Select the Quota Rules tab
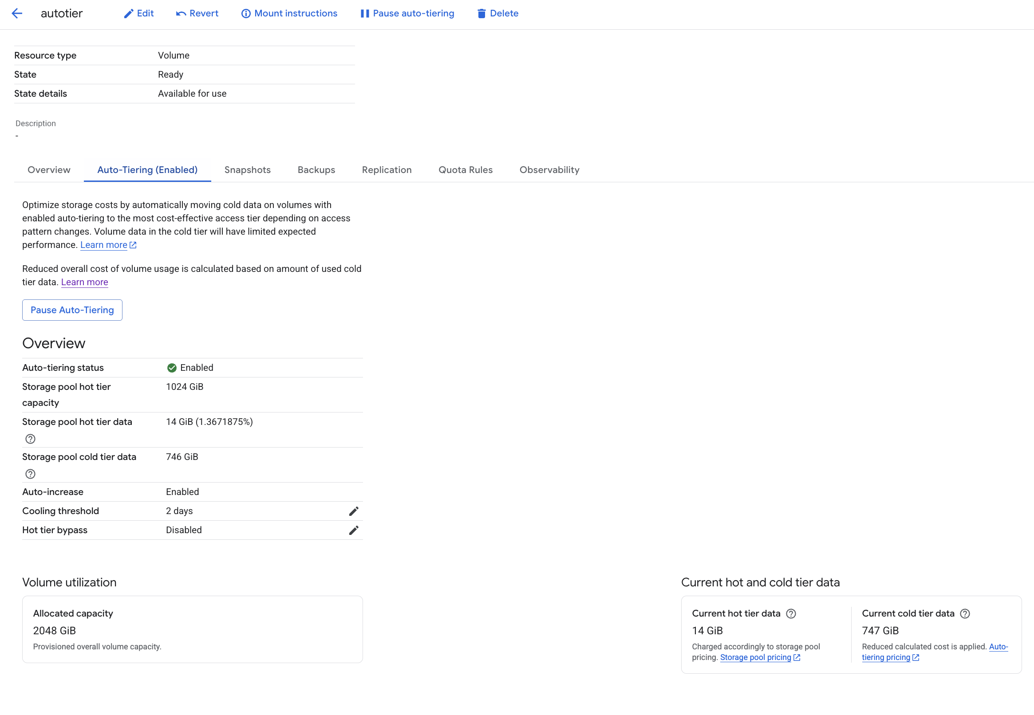Image resolution: width=1034 pixels, height=715 pixels. tap(466, 170)
